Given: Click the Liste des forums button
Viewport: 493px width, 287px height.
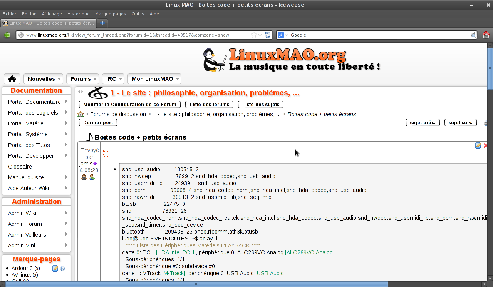Looking at the screenshot, I should [x=210, y=104].
